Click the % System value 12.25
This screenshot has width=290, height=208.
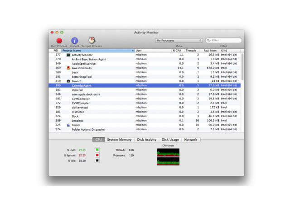point(82,156)
